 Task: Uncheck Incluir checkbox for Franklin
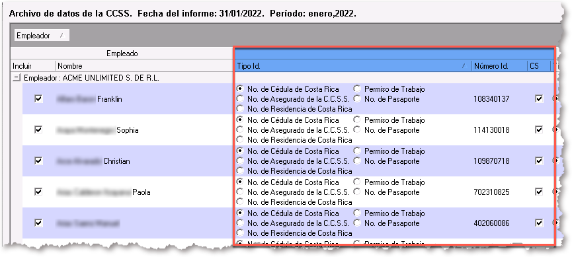(38, 98)
